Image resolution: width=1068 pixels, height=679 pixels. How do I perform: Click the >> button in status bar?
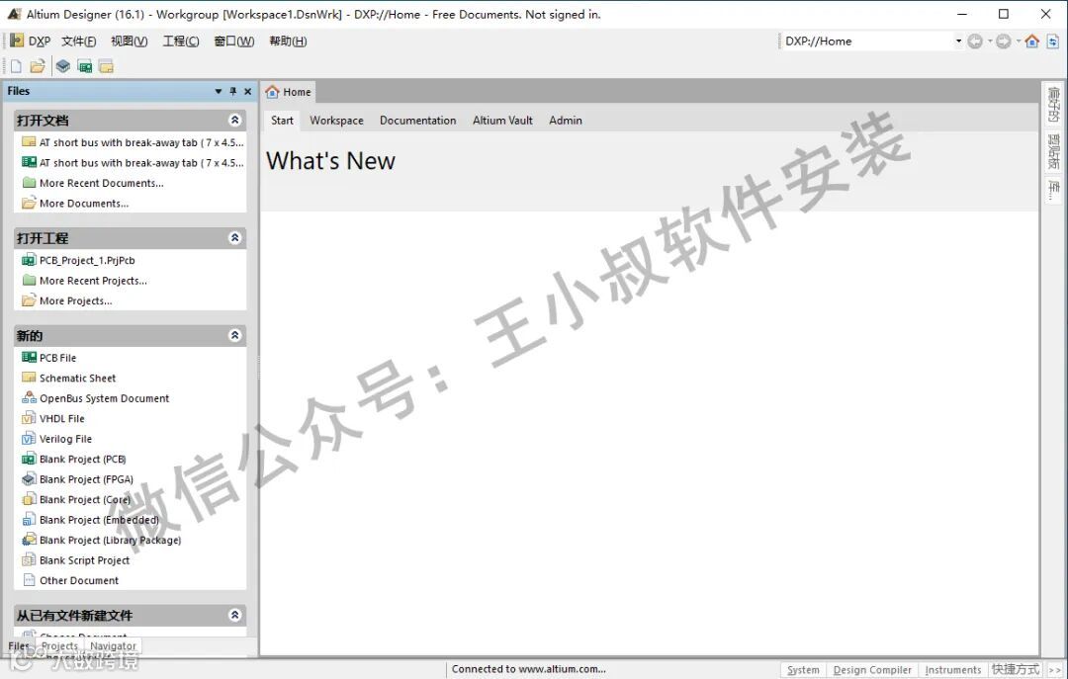[x=1055, y=670]
